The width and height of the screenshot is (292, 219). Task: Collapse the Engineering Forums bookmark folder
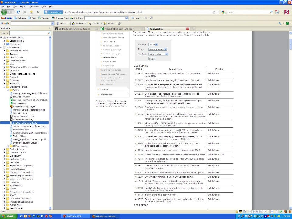[4, 87]
